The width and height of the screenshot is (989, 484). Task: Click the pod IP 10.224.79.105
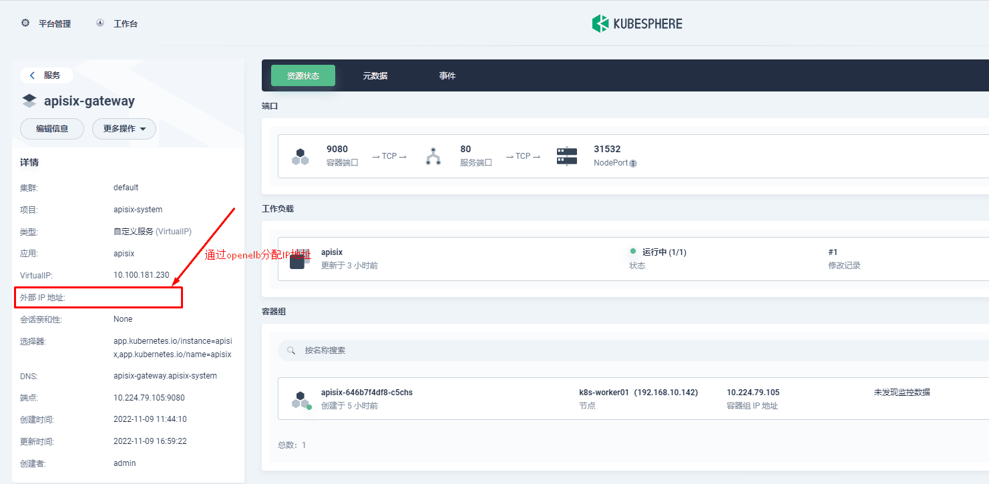tap(753, 393)
